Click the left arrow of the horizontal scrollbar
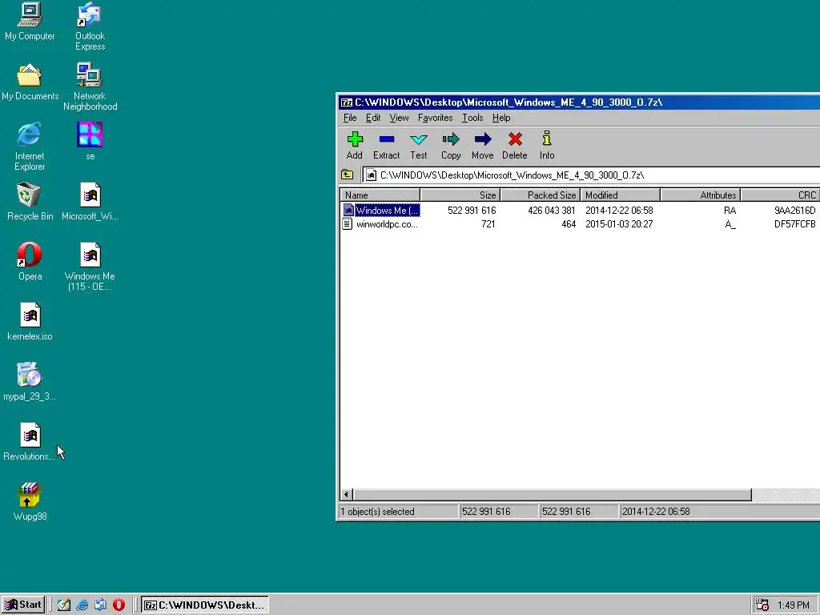820x615 pixels. point(347,494)
